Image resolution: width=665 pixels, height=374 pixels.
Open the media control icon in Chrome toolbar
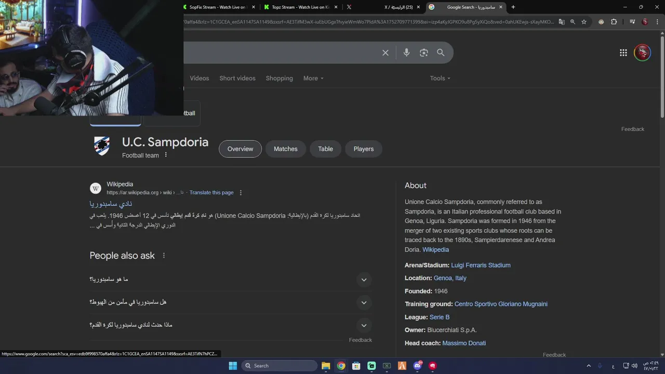pos(632,22)
